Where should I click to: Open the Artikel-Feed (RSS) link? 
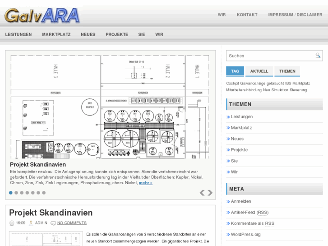(x=249, y=213)
